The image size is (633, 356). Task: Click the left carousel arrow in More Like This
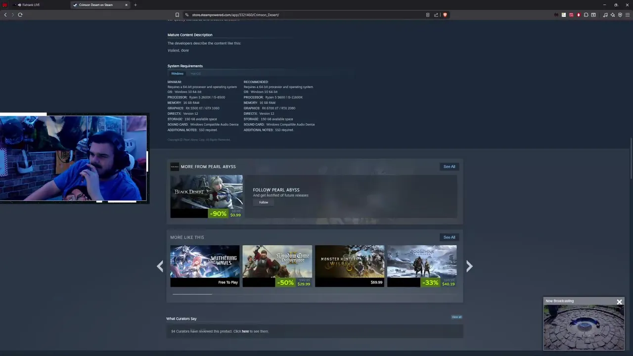coord(160,267)
